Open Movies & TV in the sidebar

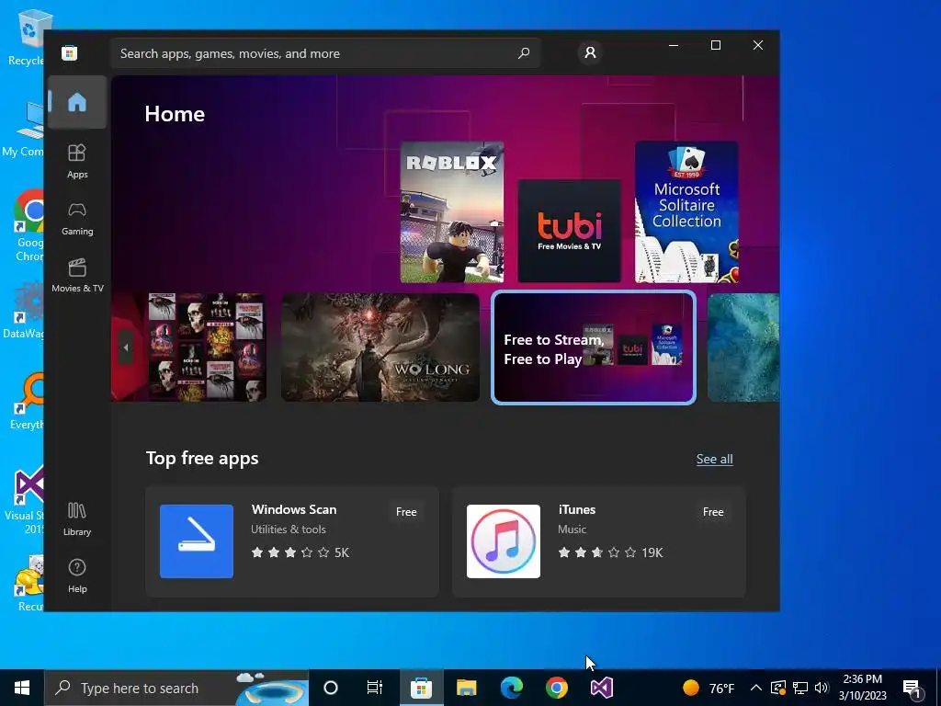77,276
